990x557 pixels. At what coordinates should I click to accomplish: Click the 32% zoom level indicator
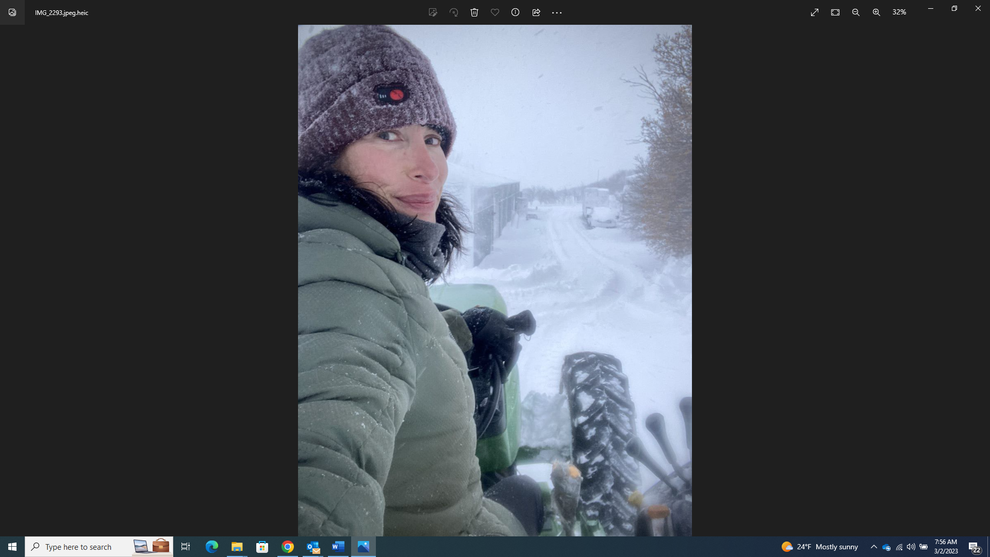pos(899,12)
